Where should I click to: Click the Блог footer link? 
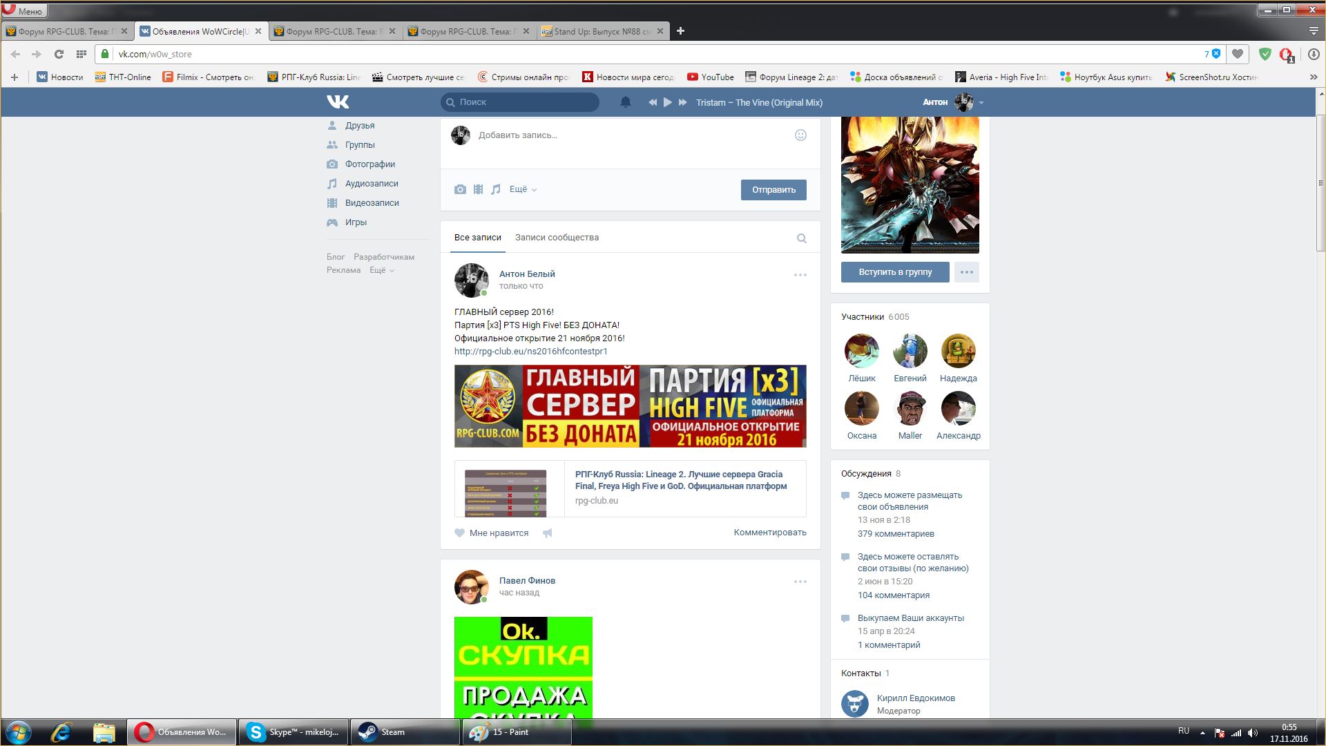pyautogui.click(x=336, y=257)
